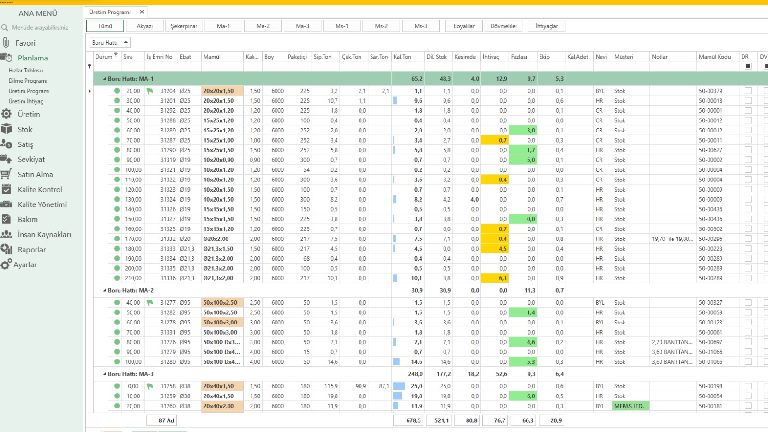The width and height of the screenshot is (768, 432).
Task: Click the Kal.Ton progress bar of order 31258
Action: point(399,386)
